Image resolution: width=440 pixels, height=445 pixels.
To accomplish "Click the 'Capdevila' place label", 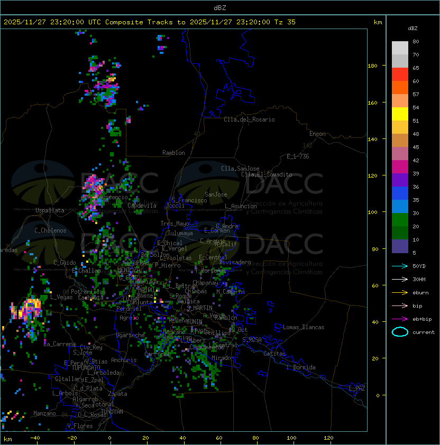I will tap(142, 206).
